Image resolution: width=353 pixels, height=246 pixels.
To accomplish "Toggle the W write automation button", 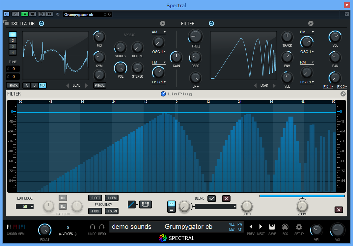I will point(32,14).
